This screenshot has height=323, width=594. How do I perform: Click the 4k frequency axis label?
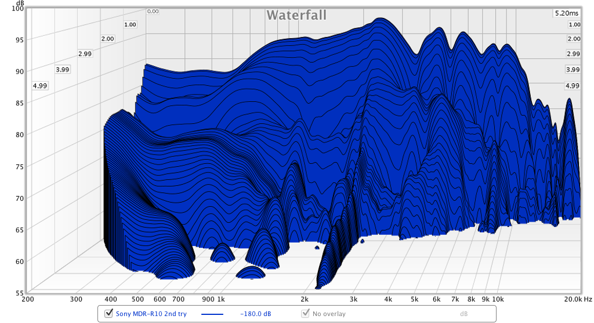tap(388, 299)
